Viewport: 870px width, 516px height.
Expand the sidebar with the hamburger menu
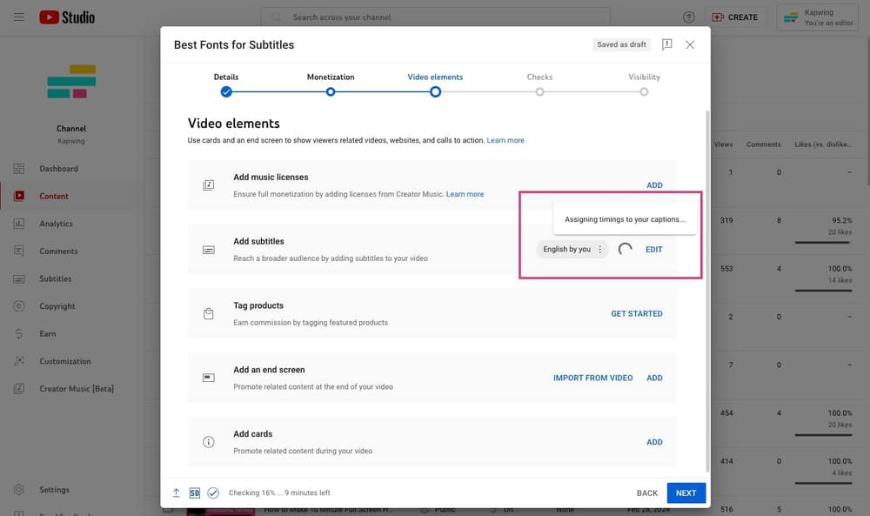coord(19,16)
